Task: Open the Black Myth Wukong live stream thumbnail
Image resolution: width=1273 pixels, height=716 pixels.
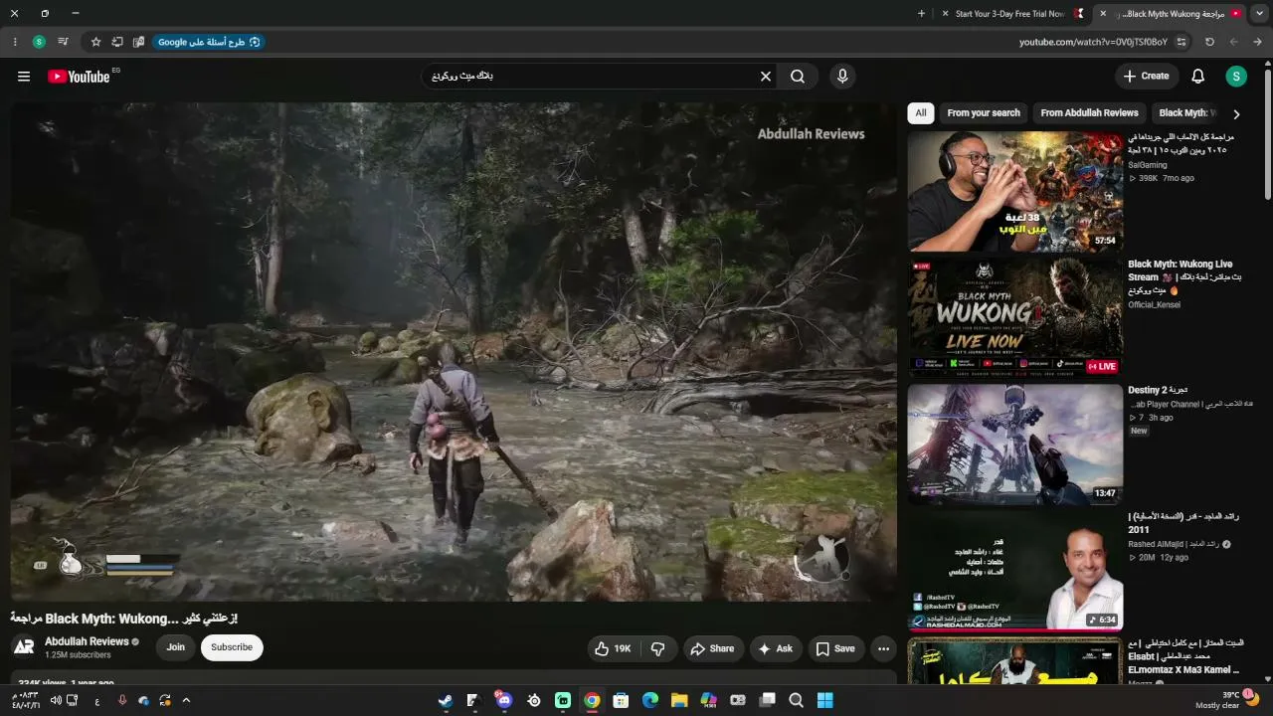Action: tap(1015, 317)
